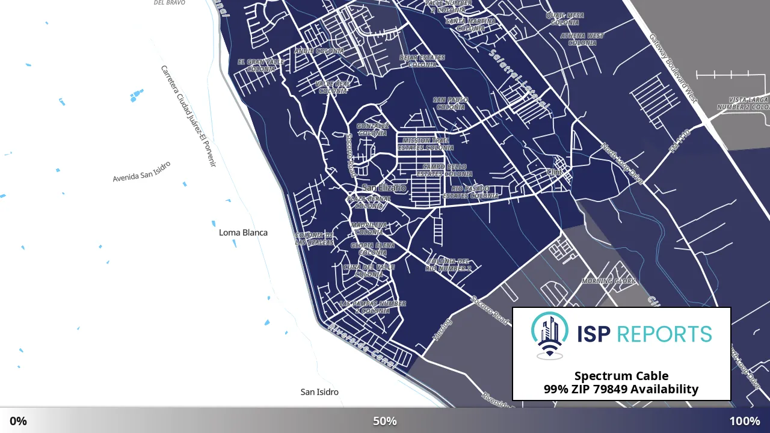The height and width of the screenshot is (433, 770).
Task: Click the Valle Real Colonia label
Action: click(333, 87)
